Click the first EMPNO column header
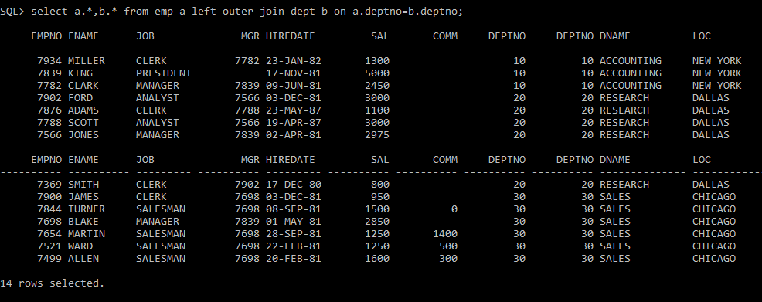This screenshot has height=302, width=762. (46, 36)
